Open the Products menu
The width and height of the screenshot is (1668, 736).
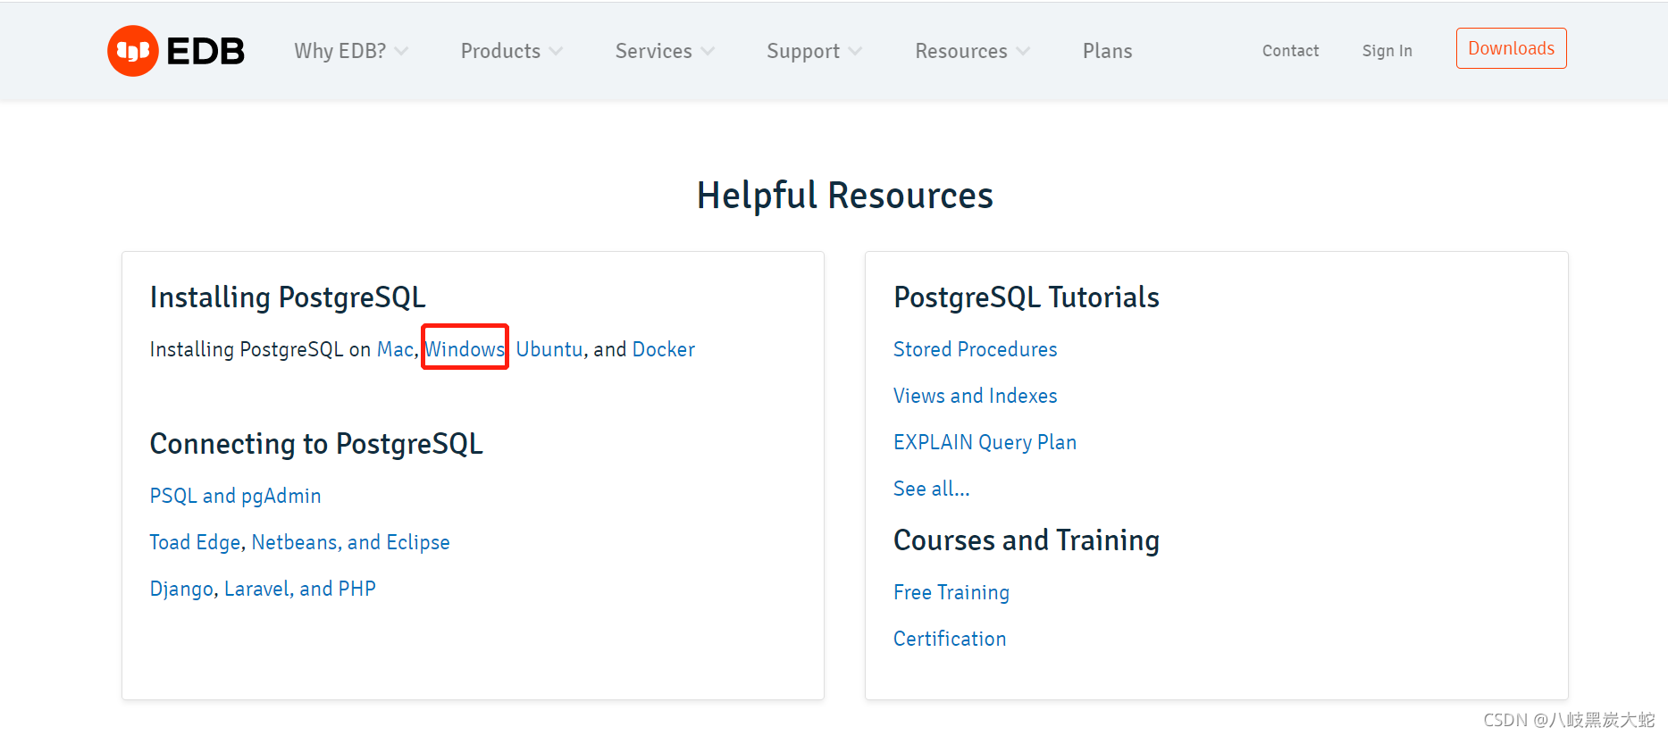[500, 51]
